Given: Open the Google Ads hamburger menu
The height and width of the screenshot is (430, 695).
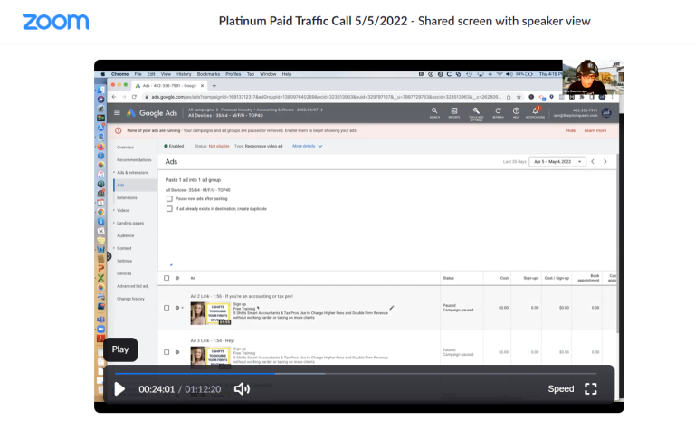Looking at the screenshot, I should tap(116, 112).
